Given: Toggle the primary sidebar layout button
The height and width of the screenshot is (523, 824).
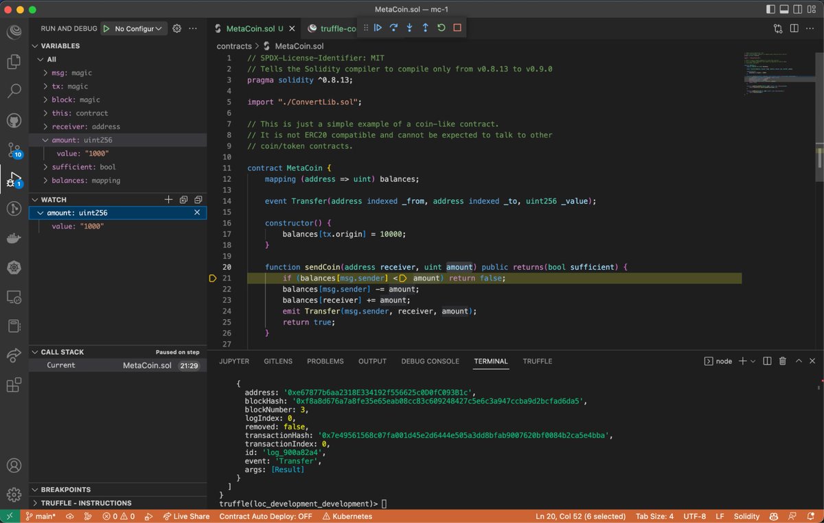Looking at the screenshot, I should point(770,10).
